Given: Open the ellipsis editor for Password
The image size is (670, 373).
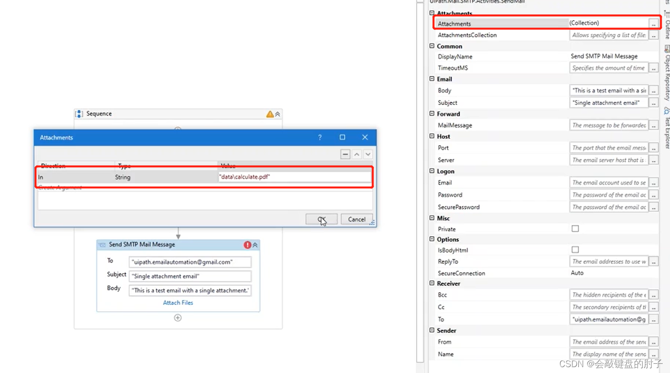Looking at the screenshot, I should pyautogui.click(x=653, y=195).
